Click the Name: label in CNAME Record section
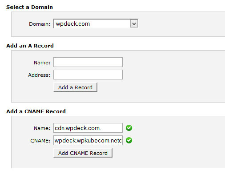Screen dimensions: 225x174 (x=42, y=128)
